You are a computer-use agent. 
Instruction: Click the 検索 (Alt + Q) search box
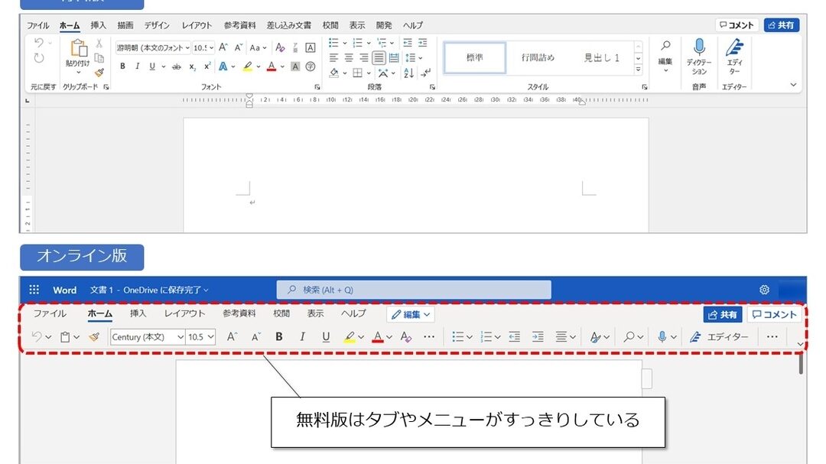(413, 290)
